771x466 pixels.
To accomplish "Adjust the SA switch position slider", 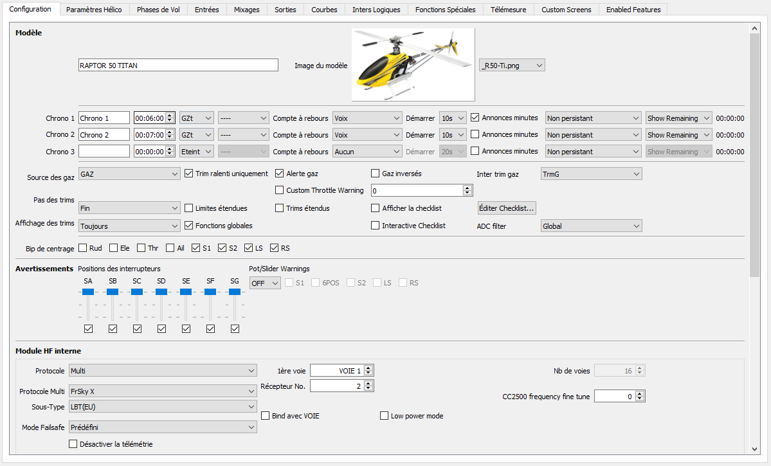I will (x=88, y=292).
